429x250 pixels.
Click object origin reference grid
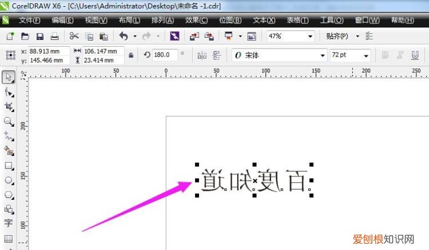pos(11,55)
